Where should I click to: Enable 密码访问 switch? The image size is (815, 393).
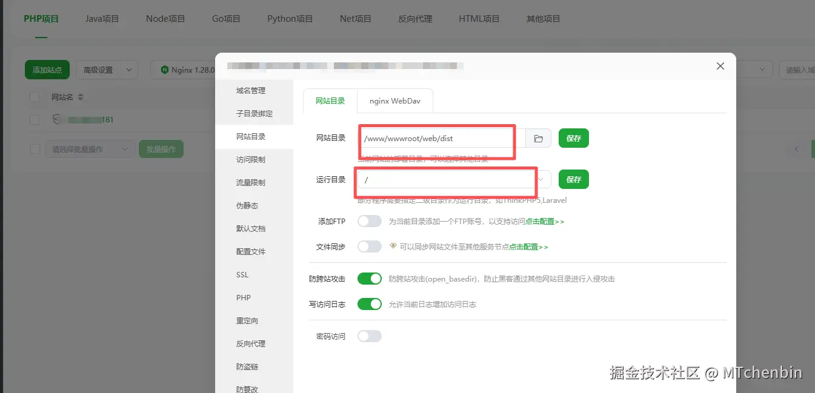pyautogui.click(x=369, y=335)
